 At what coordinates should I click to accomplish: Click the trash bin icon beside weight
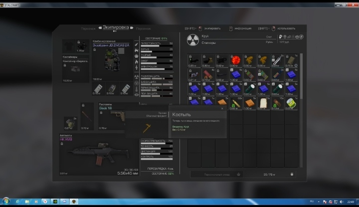292,174
